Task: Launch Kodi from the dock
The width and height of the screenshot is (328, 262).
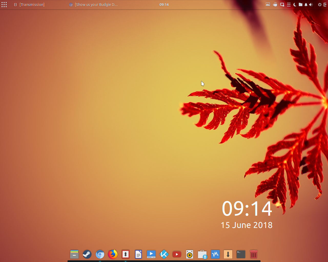Action: tap(164, 254)
